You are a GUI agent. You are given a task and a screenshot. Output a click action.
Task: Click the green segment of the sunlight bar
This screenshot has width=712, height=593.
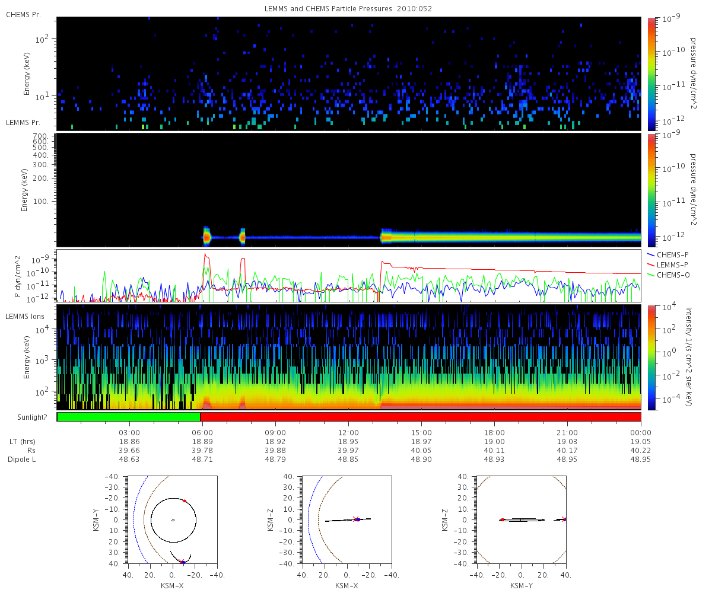click(x=129, y=417)
